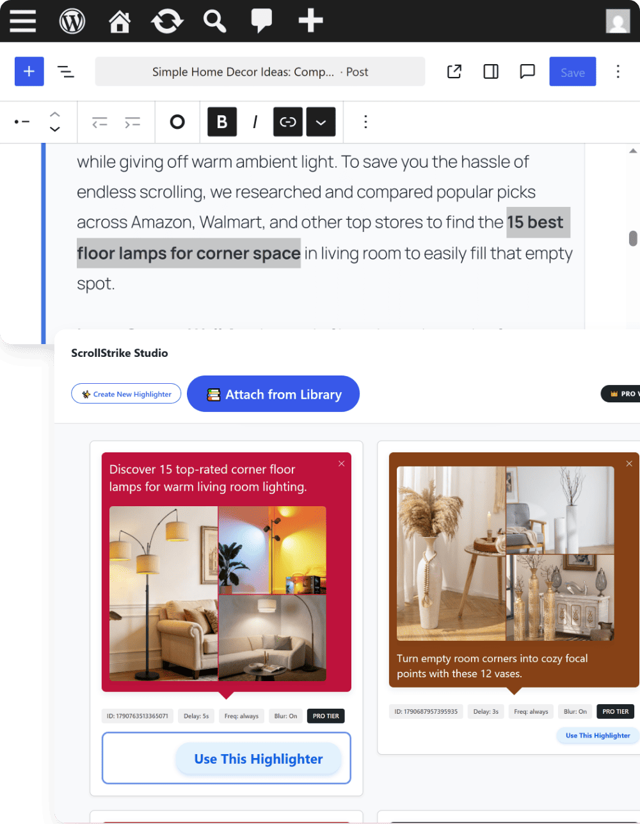Click Attach from Library
This screenshot has height=824, width=640.
pyautogui.click(x=273, y=394)
